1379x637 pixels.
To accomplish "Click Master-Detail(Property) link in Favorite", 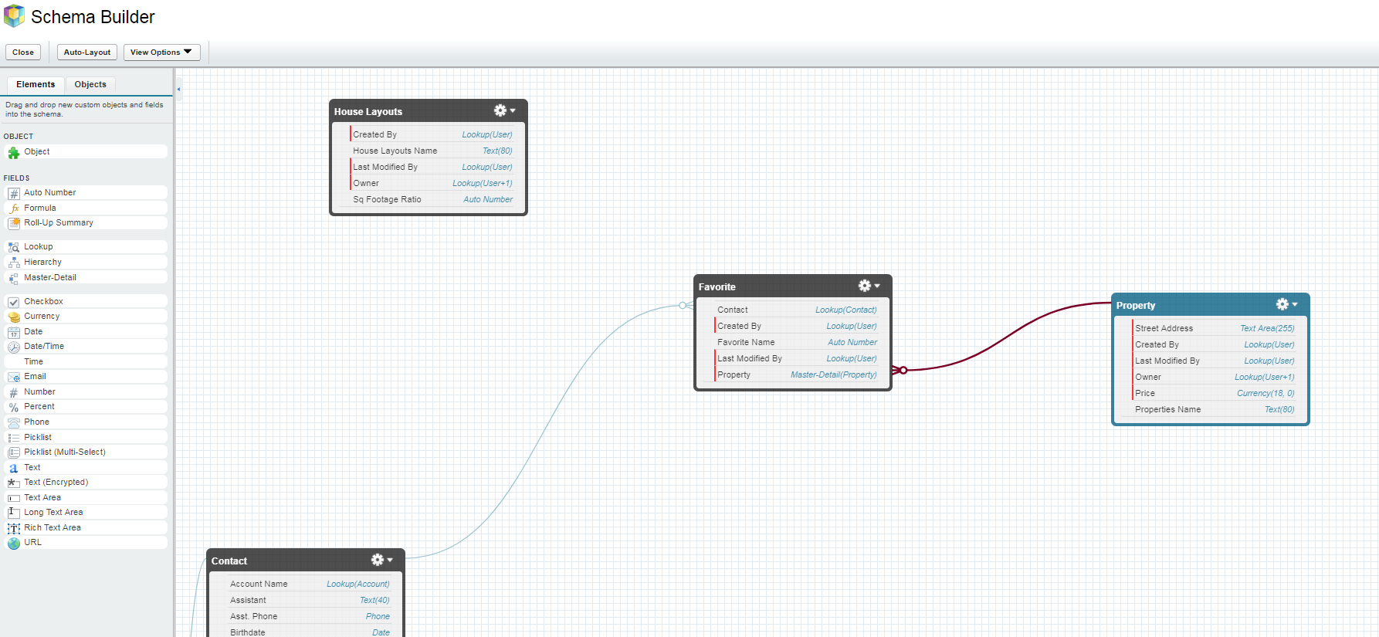I will (834, 375).
